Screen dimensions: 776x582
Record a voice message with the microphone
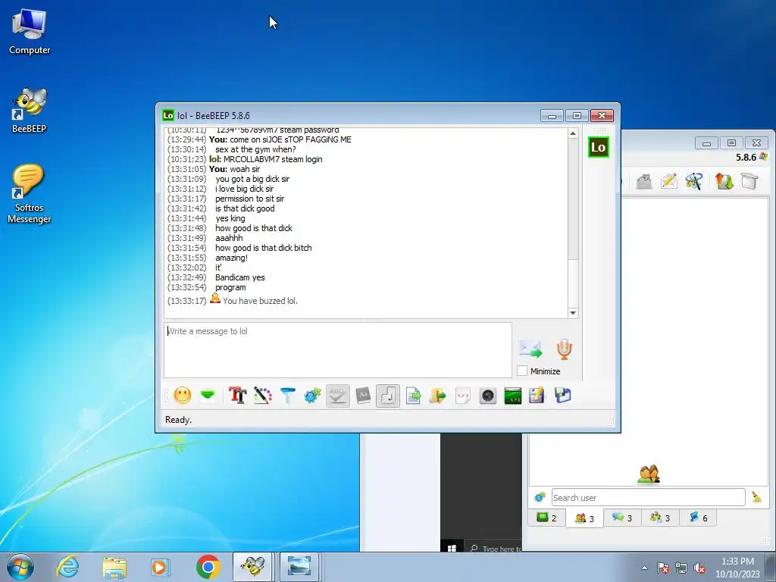tap(564, 349)
